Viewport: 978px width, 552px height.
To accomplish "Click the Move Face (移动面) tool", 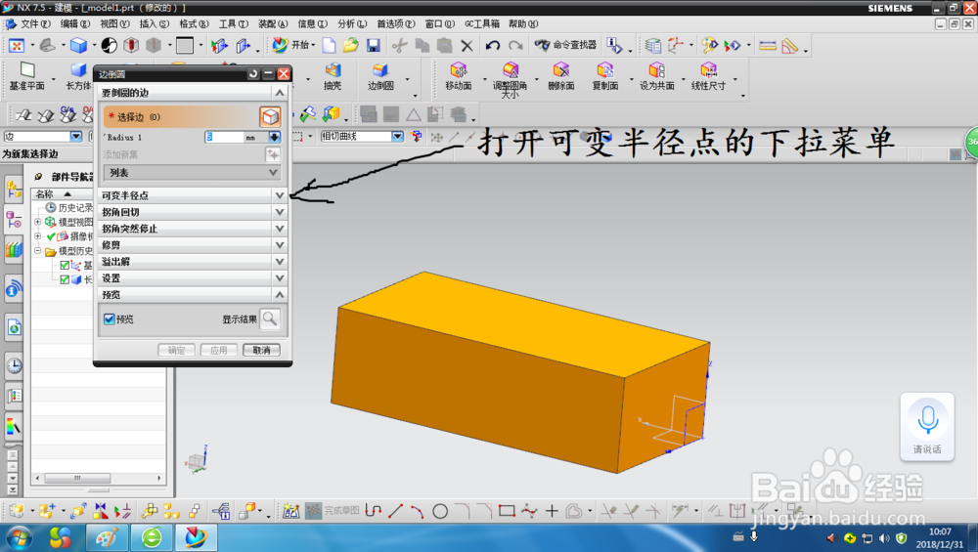I will pos(459,76).
